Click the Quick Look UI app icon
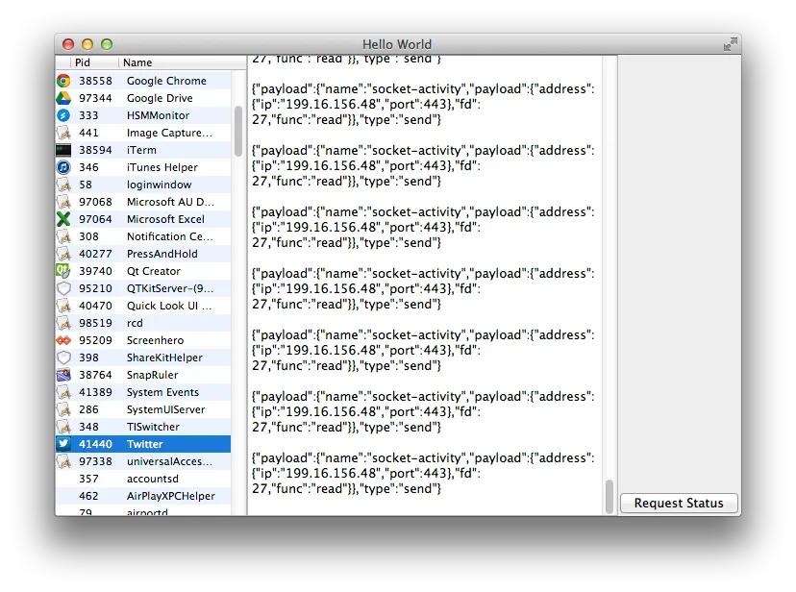The height and width of the screenshot is (592, 796). click(63, 306)
